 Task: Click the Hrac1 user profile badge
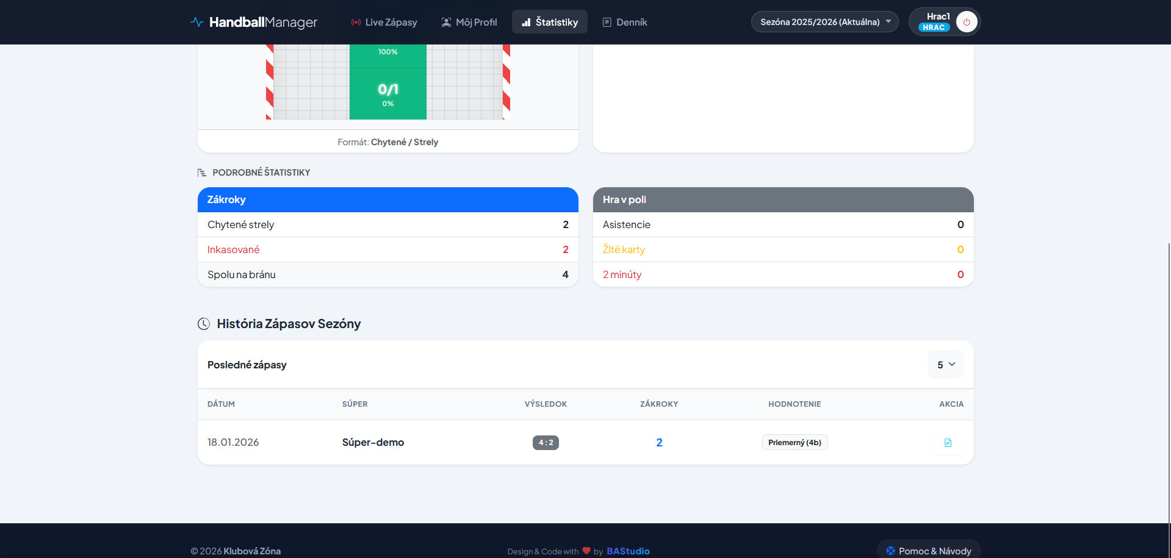point(934,22)
